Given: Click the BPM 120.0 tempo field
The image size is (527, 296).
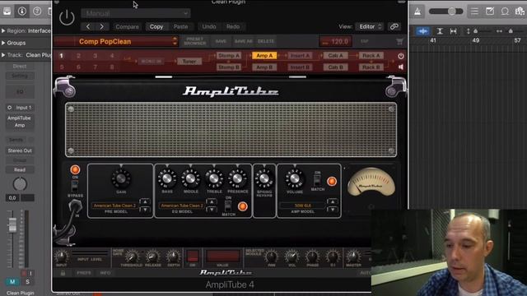Looking at the screenshot, I should click(x=335, y=42).
